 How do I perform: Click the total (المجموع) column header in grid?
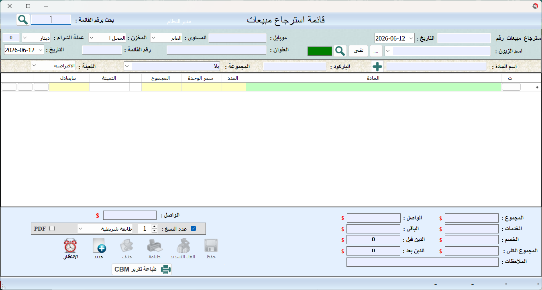click(x=161, y=78)
